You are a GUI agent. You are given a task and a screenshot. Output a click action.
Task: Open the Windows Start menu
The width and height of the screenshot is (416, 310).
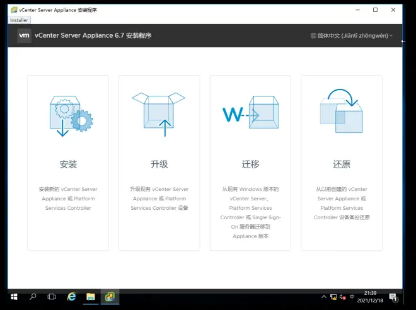pyautogui.click(x=14, y=297)
